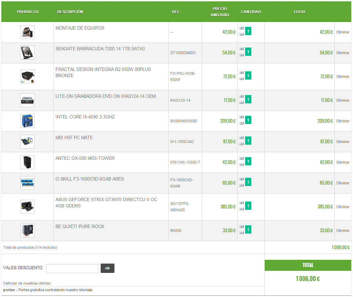Decrease quantity for MONTAJE DE EQUIPOS

click(x=241, y=34)
